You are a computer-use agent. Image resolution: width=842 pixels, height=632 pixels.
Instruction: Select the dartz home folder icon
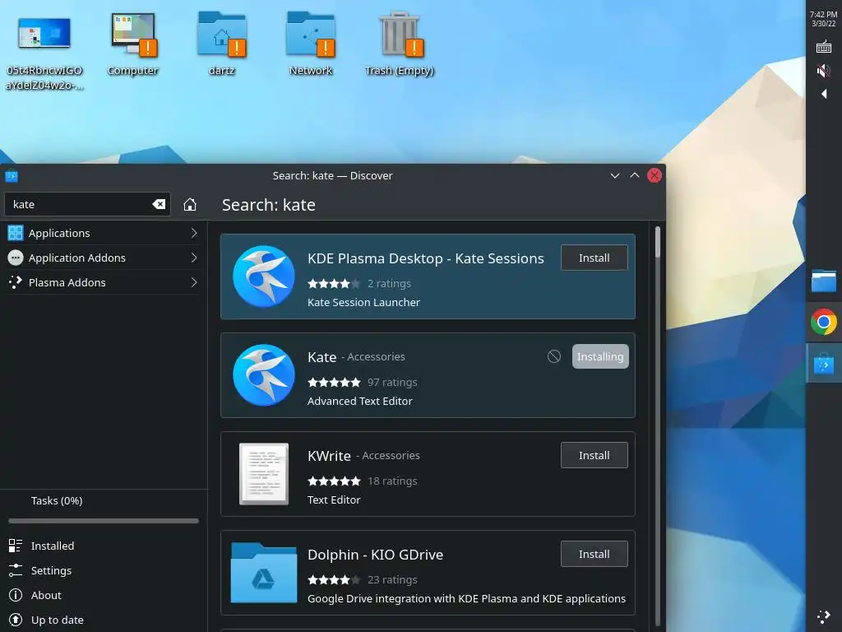pyautogui.click(x=222, y=45)
